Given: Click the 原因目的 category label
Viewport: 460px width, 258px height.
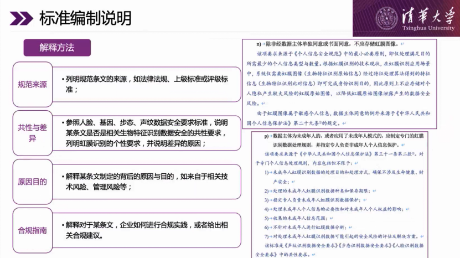Looking at the screenshot, I should coord(32,182).
